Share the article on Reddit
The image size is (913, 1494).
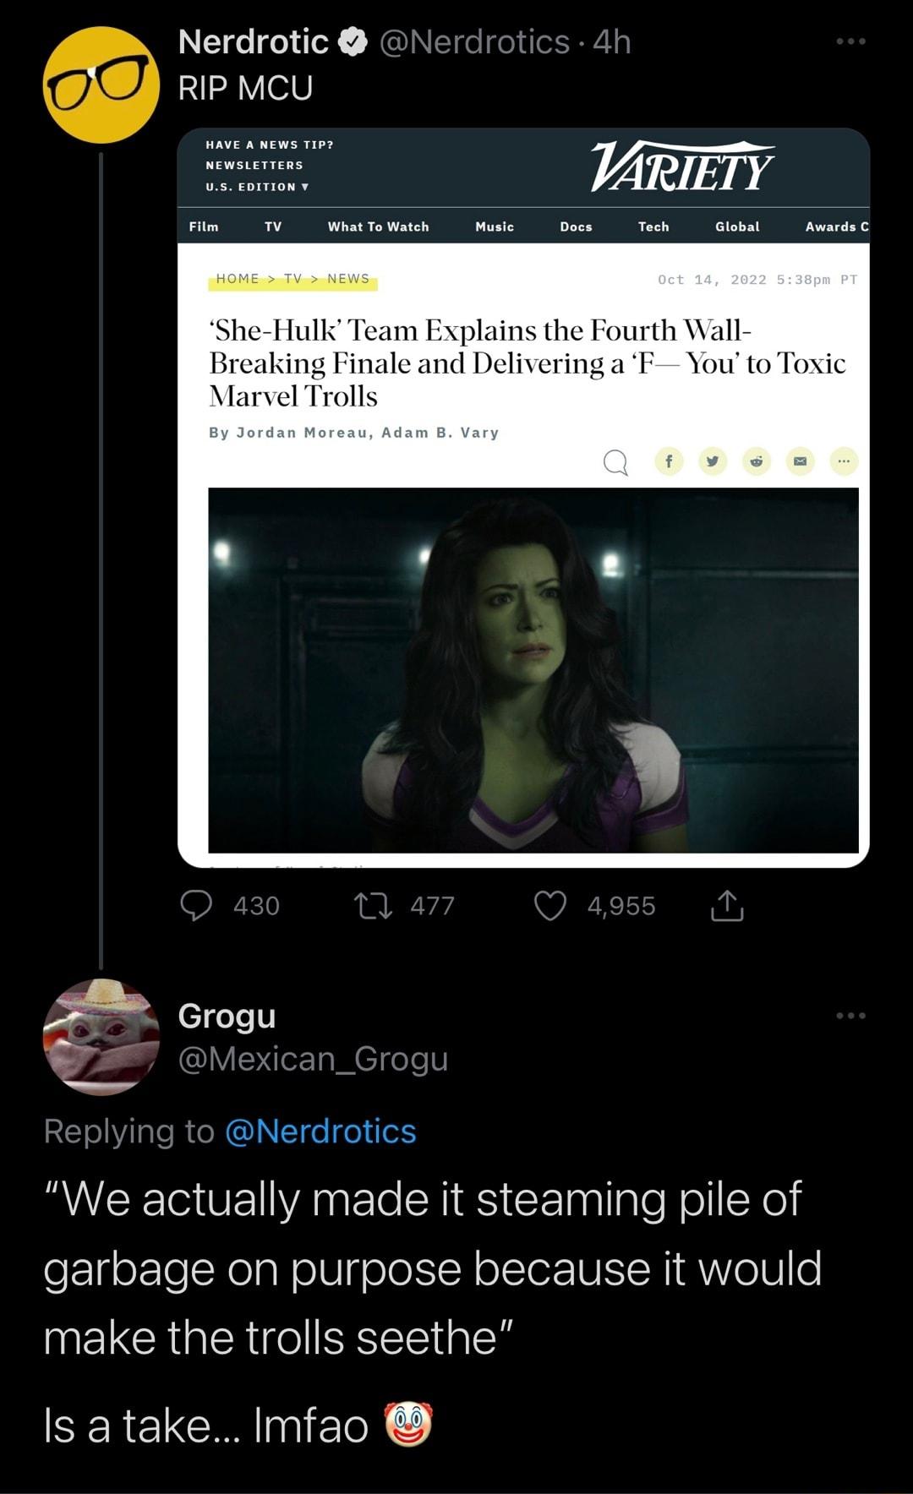757,463
